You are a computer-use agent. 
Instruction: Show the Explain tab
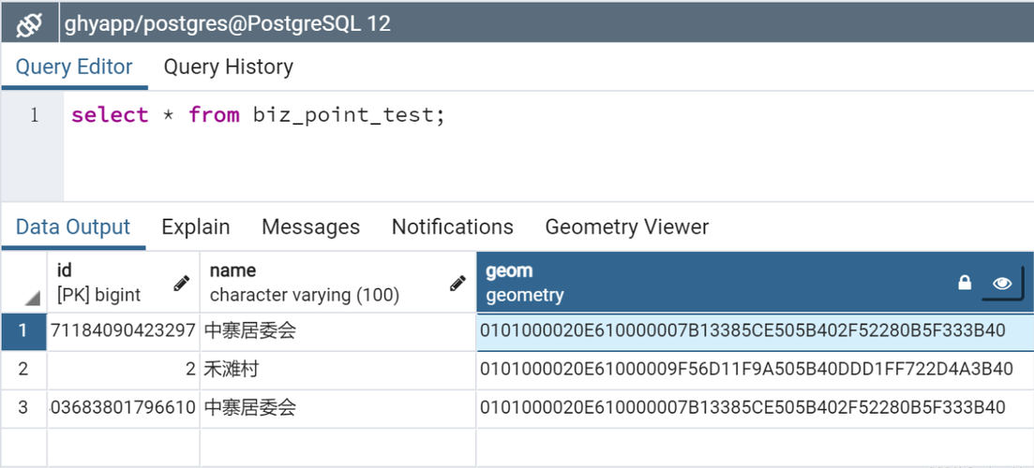pos(196,227)
